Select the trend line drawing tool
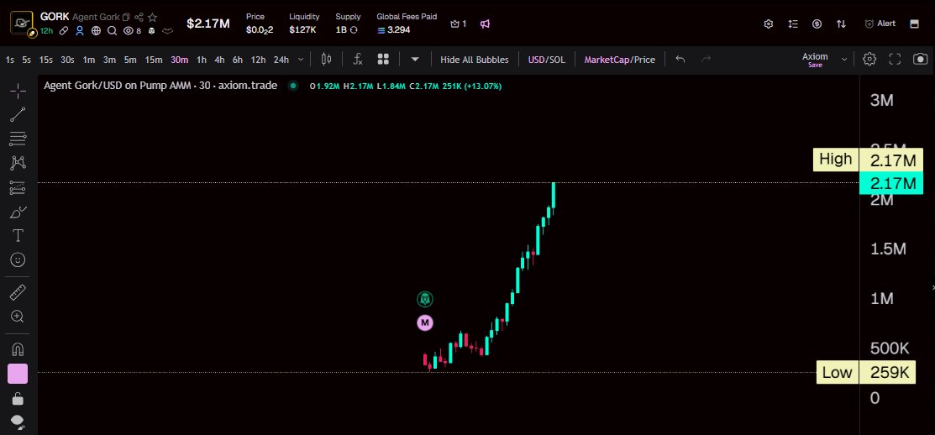 click(18, 114)
